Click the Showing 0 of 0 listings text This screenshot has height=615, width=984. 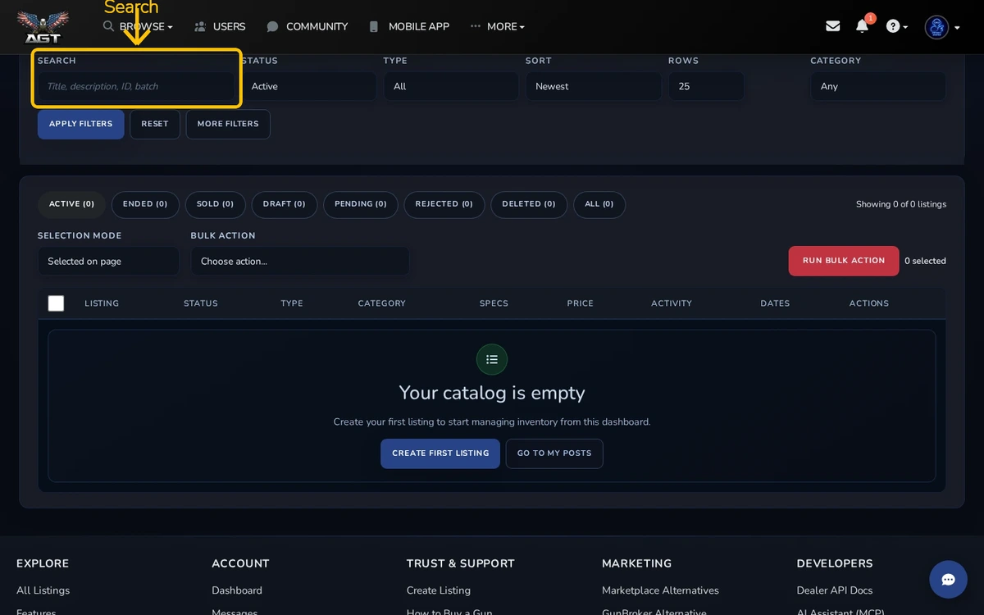tap(901, 204)
